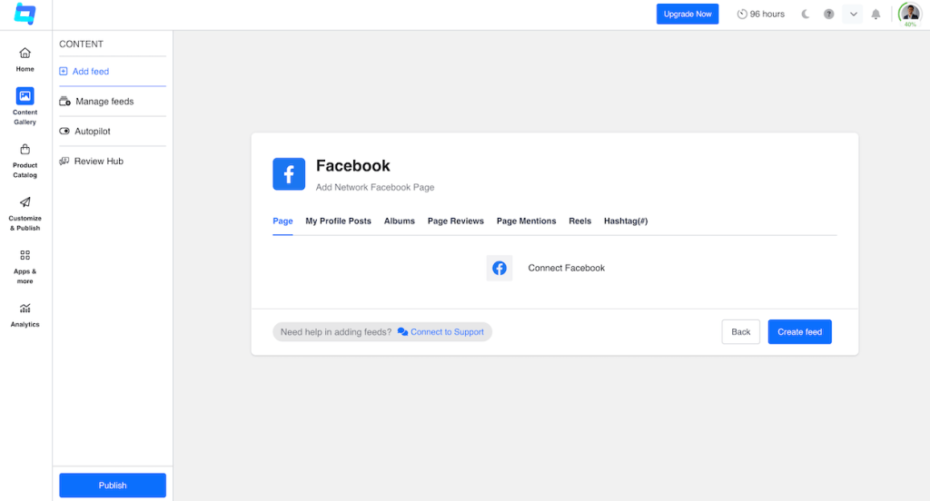Open the Home section in sidebar

pos(25,59)
